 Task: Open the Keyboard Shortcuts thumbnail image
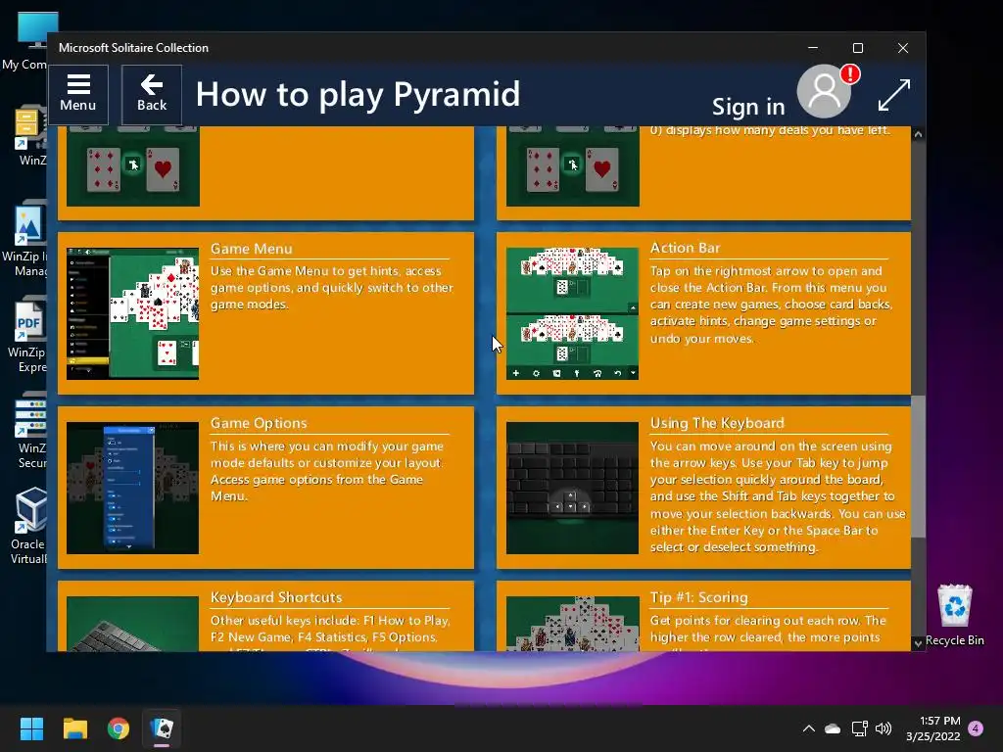(x=132, y=624)
